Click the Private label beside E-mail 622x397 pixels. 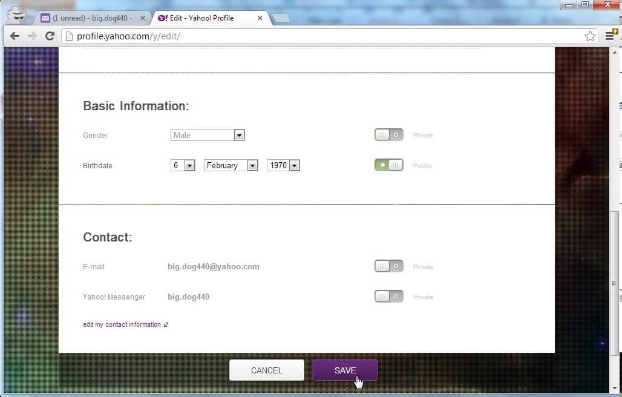pyautogui.click(x=423, y=266)
